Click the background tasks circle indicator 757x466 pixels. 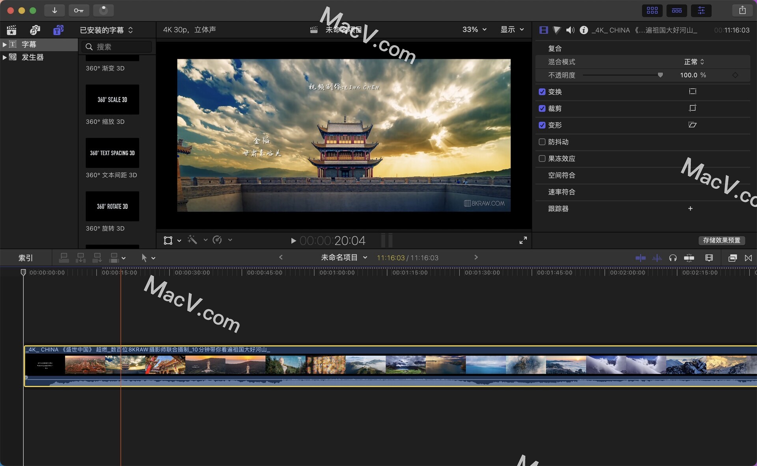tap(103, 10)
